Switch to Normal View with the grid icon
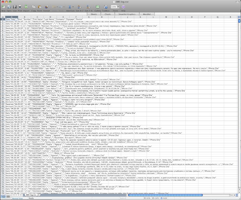The image size is (241, 200). (x=3, y=197)
